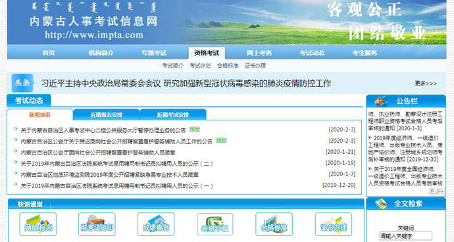This screenshot has height=242, width=454.
Task: Open 法院系统聘用制书记员拟聘用人员的公示（一）
Action: click(x=116, y=186)
